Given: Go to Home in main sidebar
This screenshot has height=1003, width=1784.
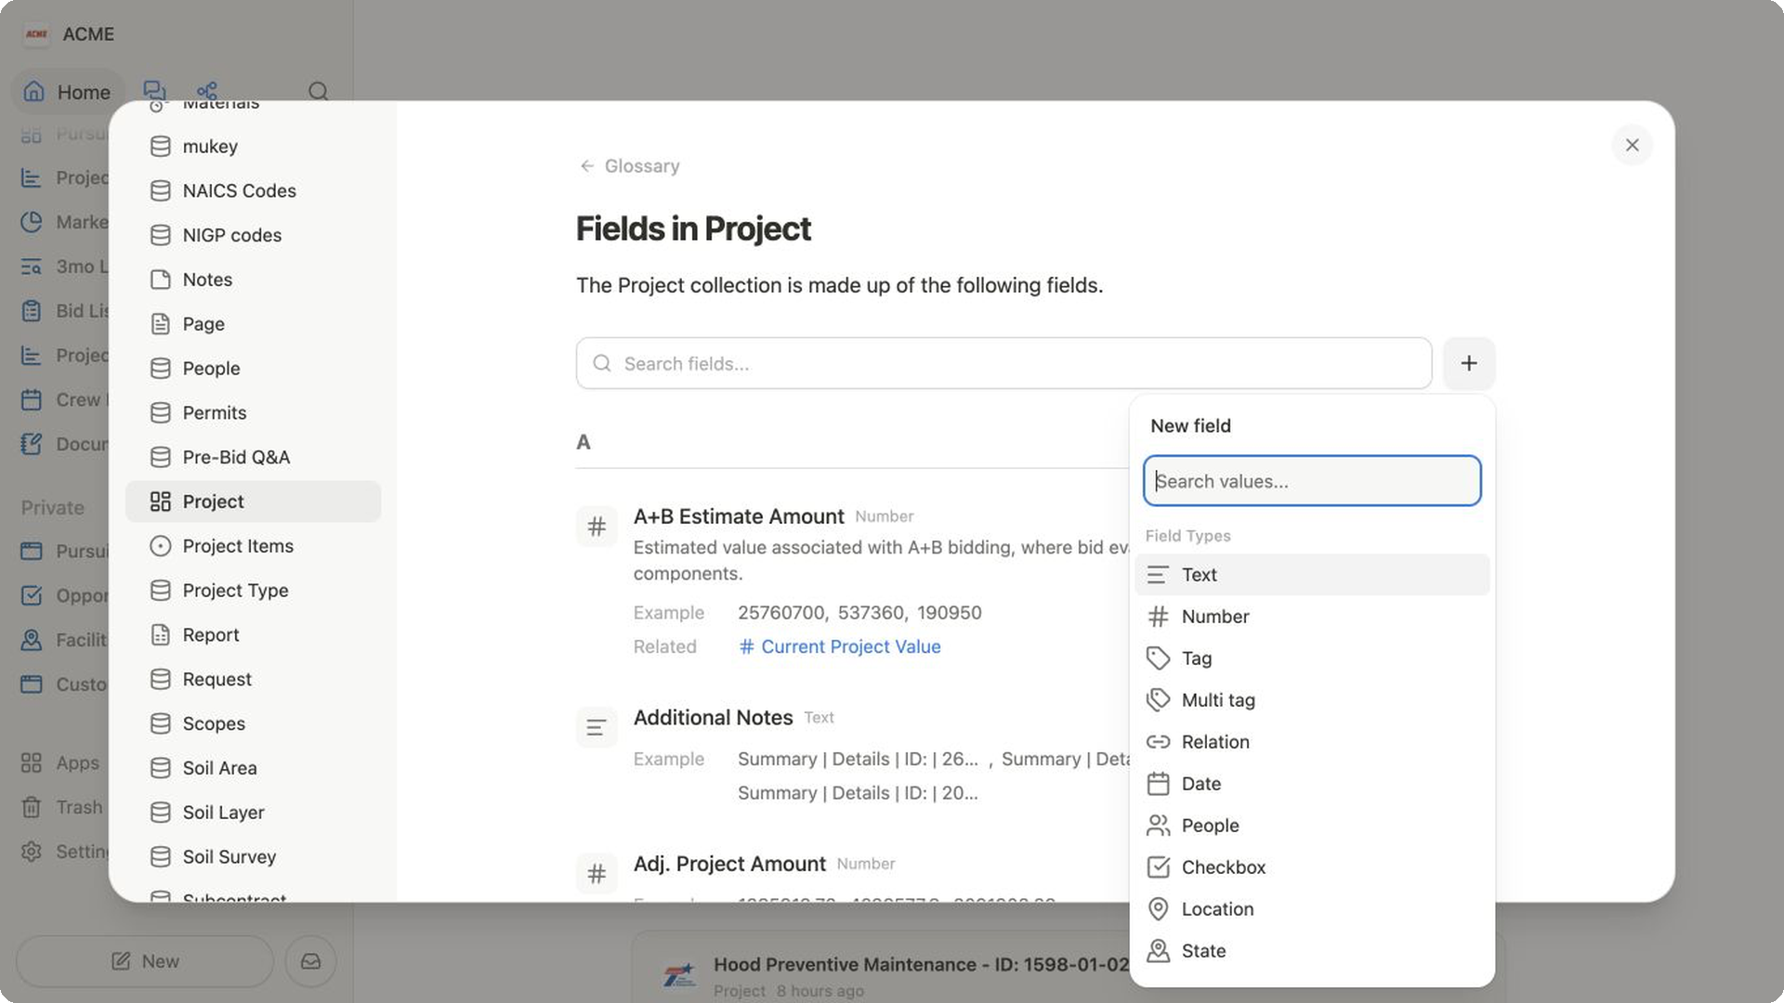Looking at the screenshot, I should (68, 92).
